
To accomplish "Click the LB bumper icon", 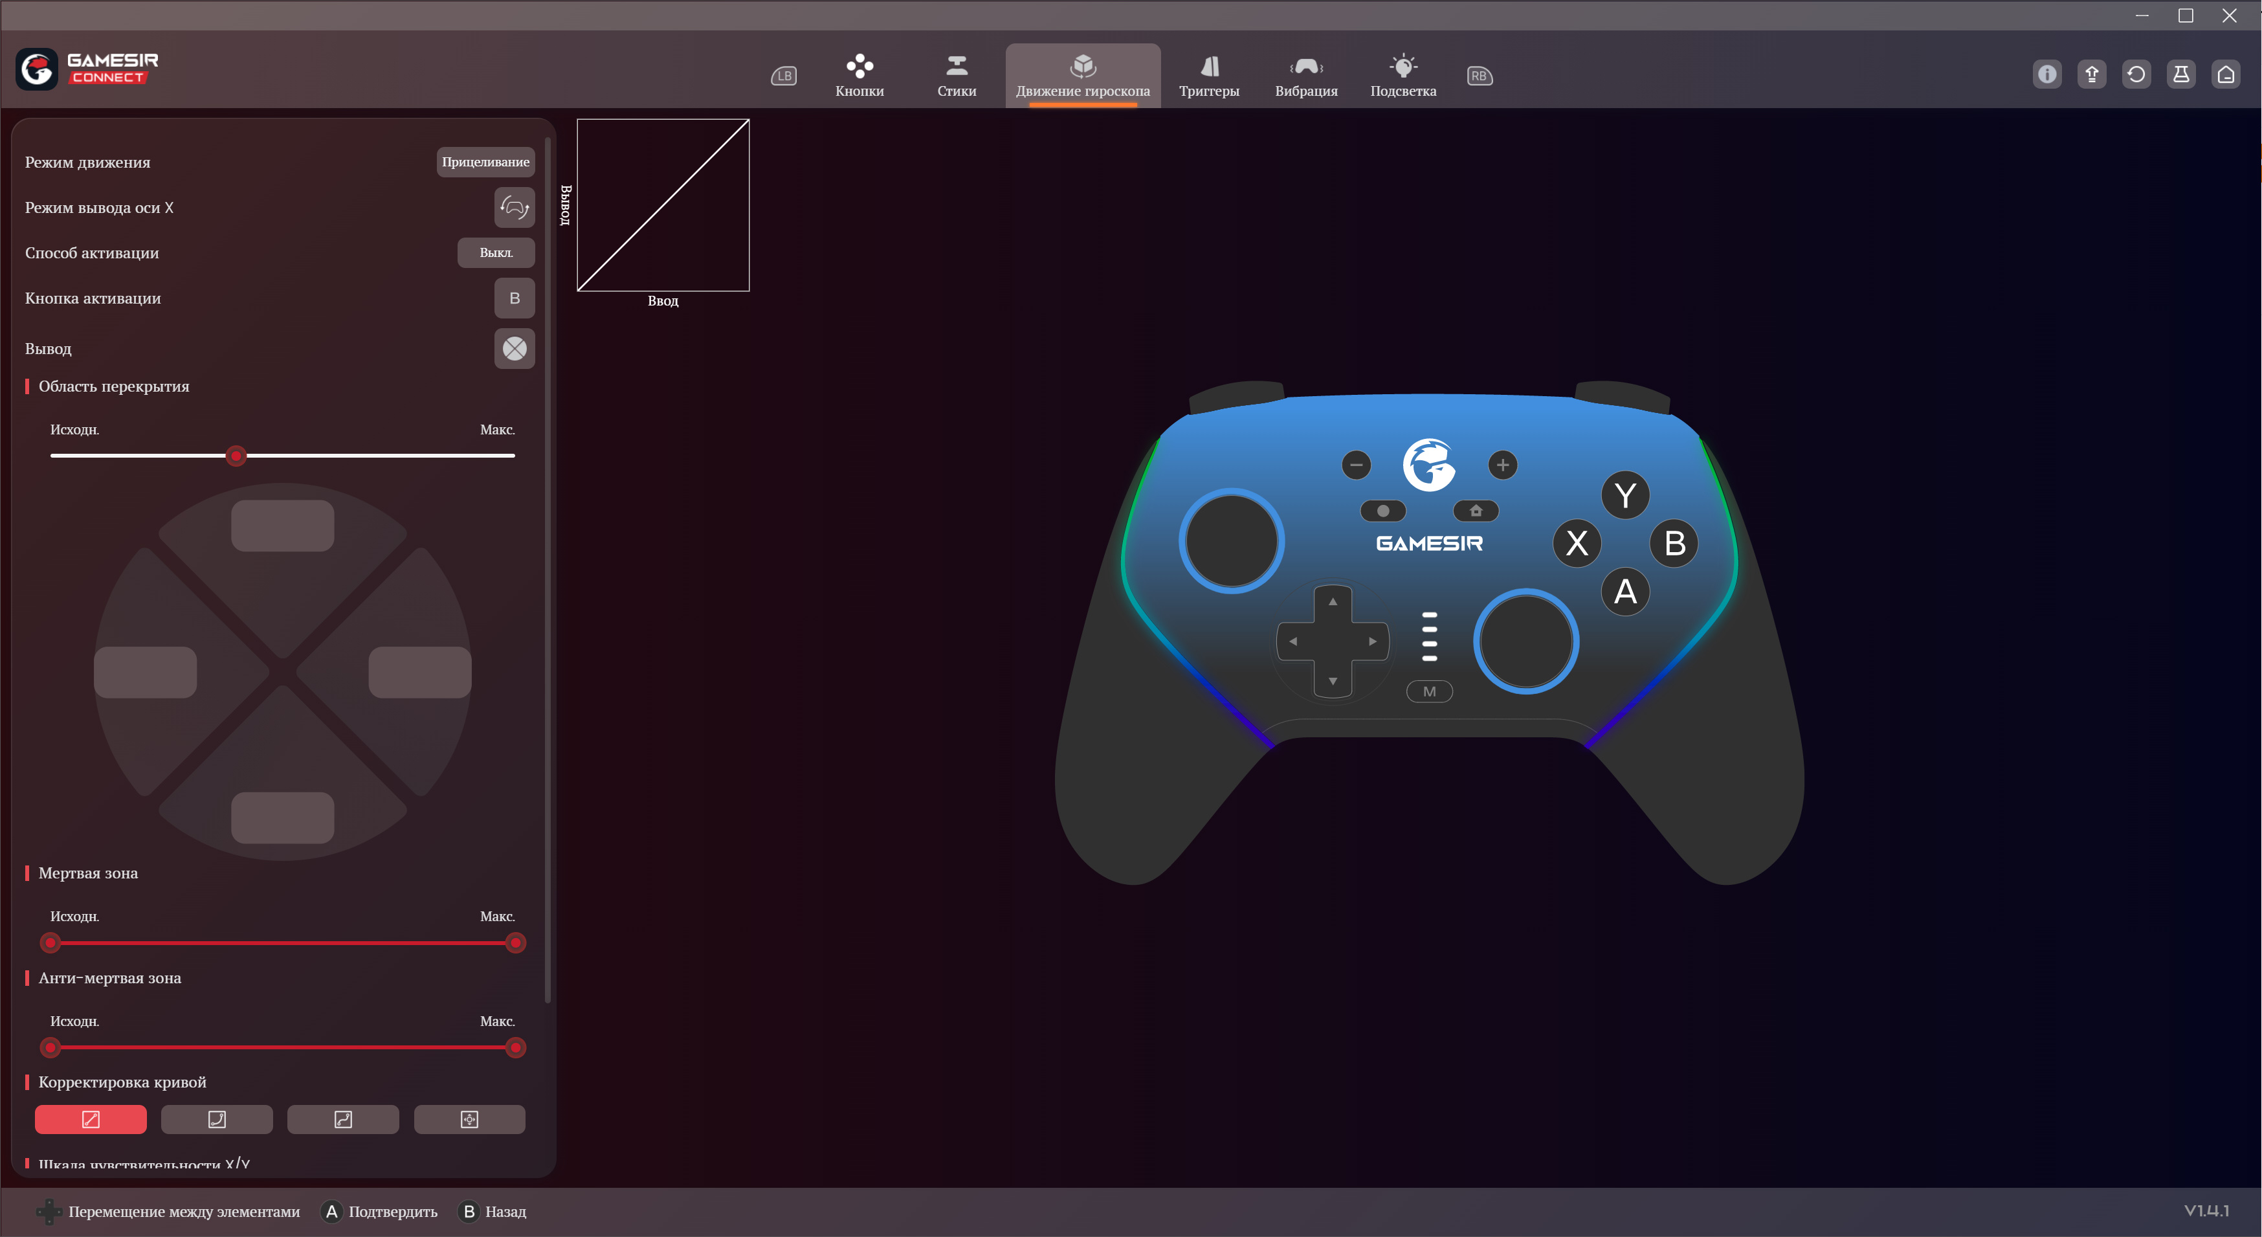I will (783, 76).
